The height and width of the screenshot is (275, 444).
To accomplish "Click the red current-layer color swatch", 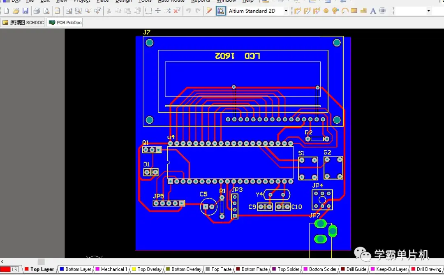I will click(5, 269).
